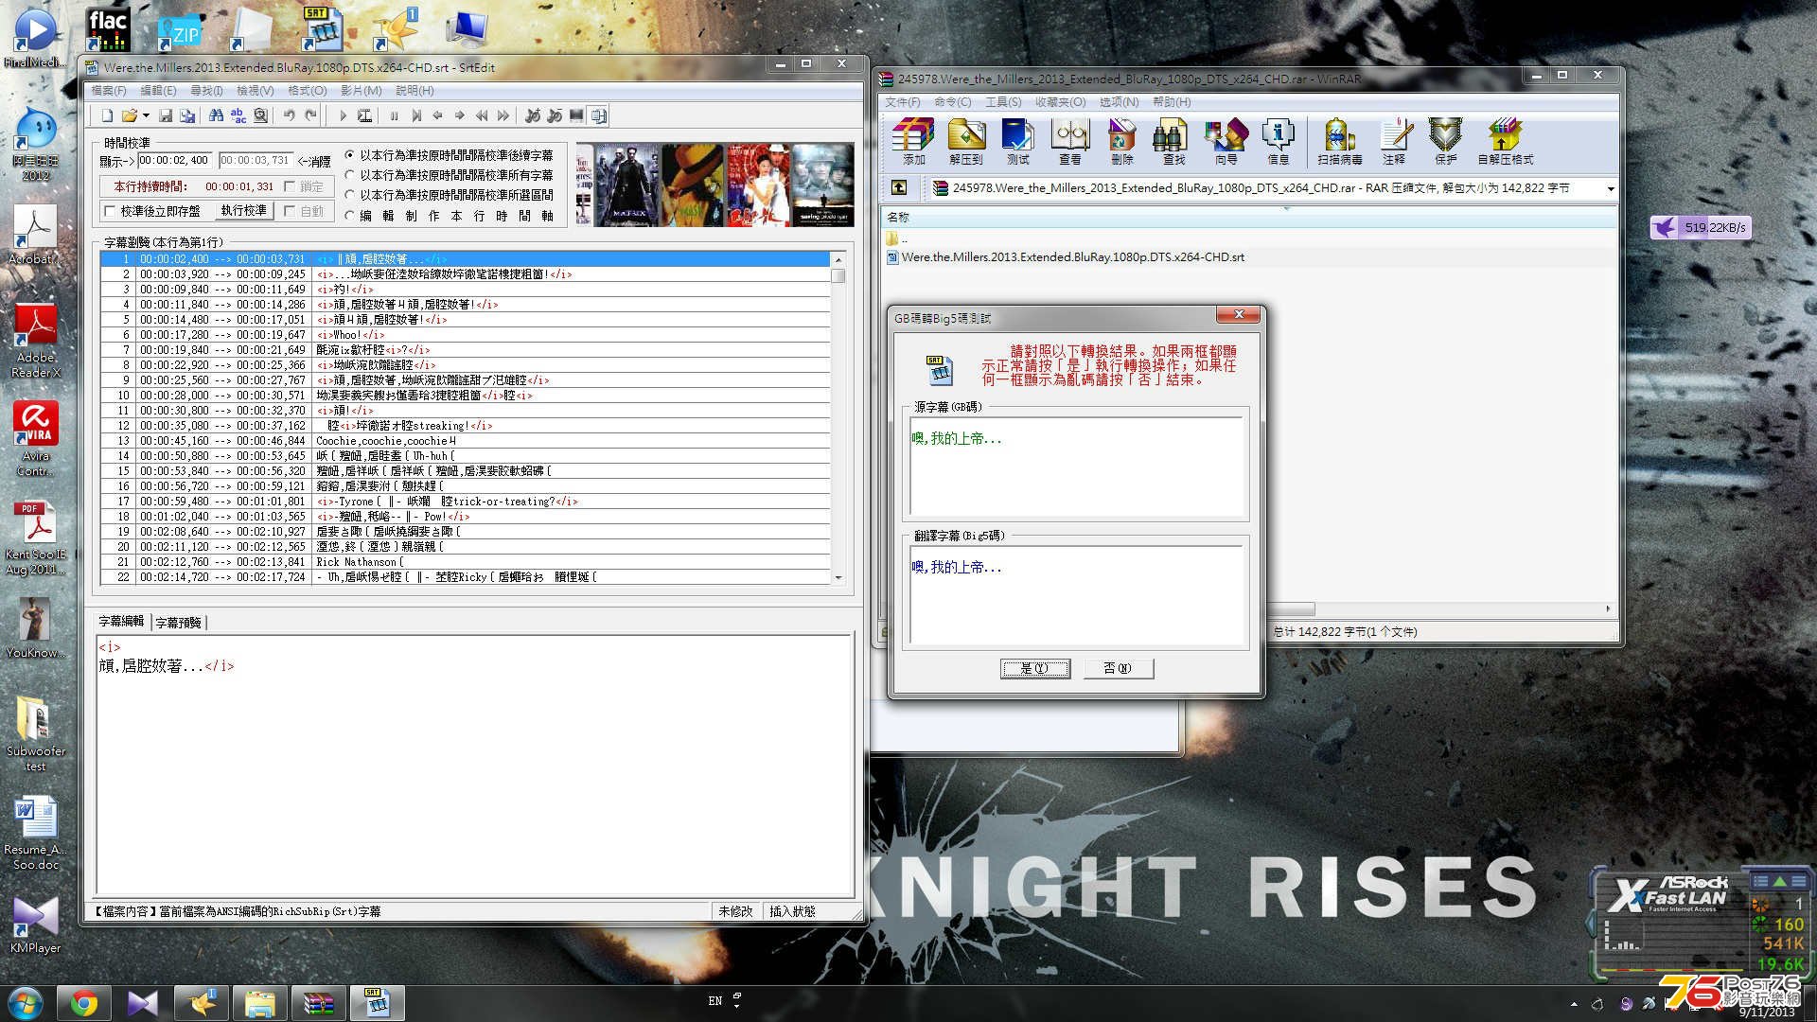Image resolution: width=1817 pixels, height=1022 pixels.
Task: Click 否(N) to cancel the conversion
Action: 1118,668
